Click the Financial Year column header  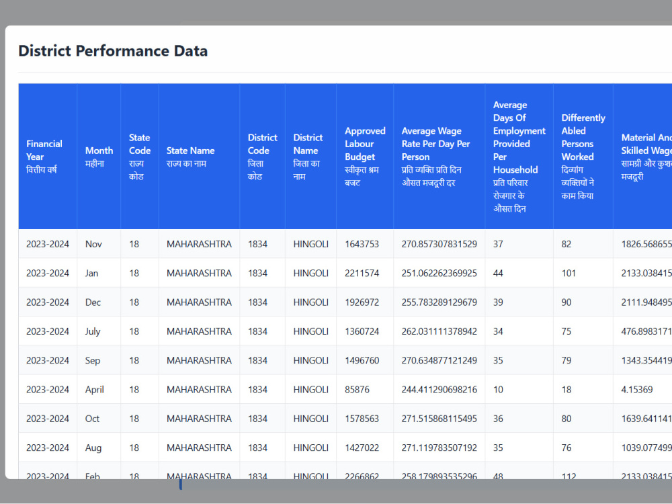tap(48, 157)
